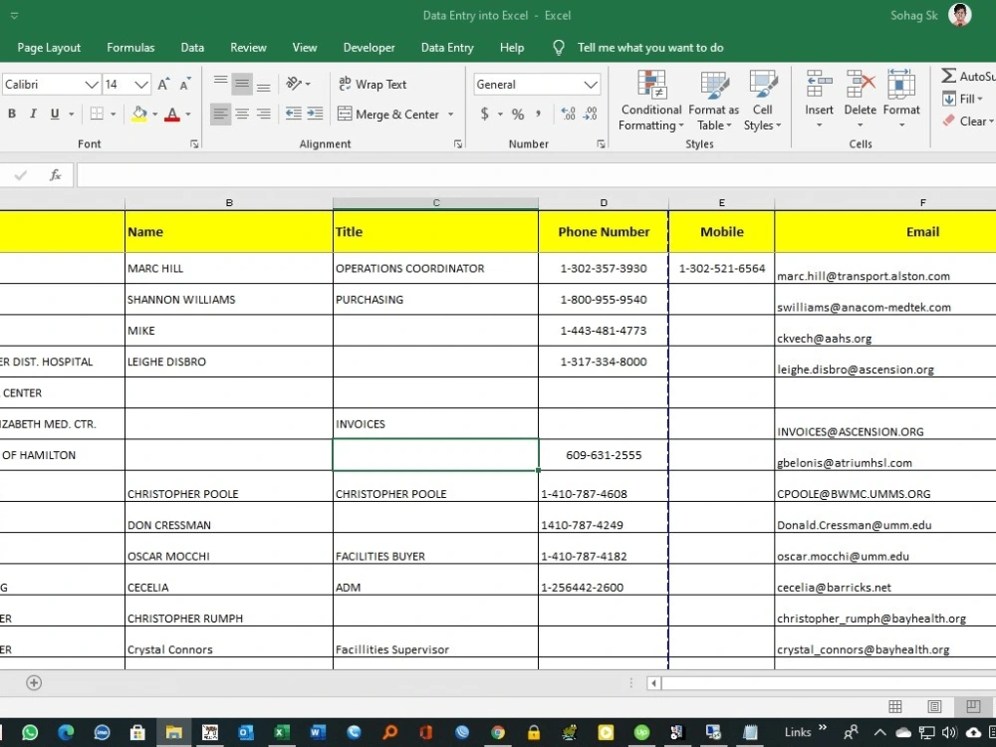Switch to Normal view in status bar
This screenshot has height=747, width=996.
895,706
